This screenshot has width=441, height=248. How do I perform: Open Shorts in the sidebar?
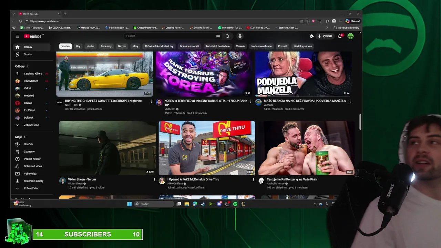click(32, 54)
